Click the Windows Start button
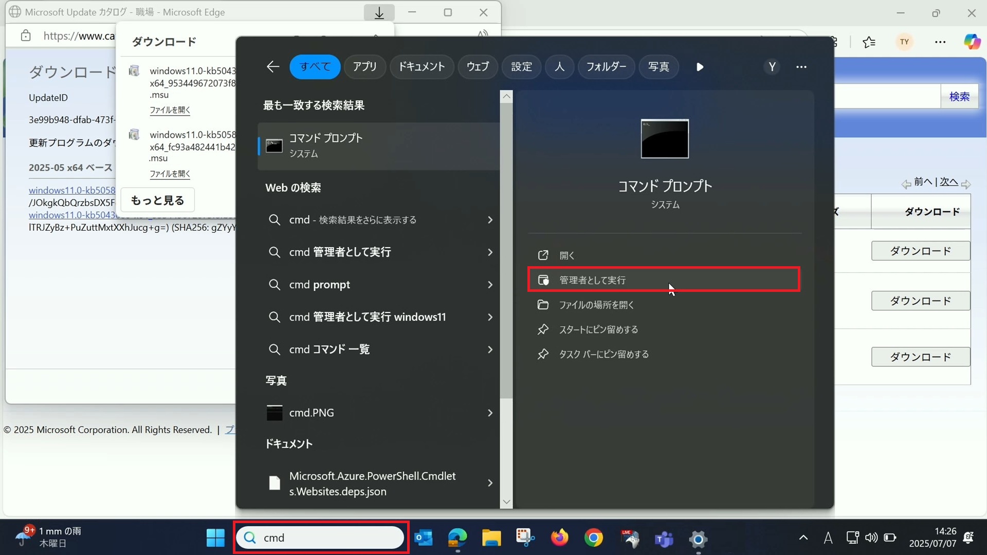This screenshot has width=987, height=555. 215,538
